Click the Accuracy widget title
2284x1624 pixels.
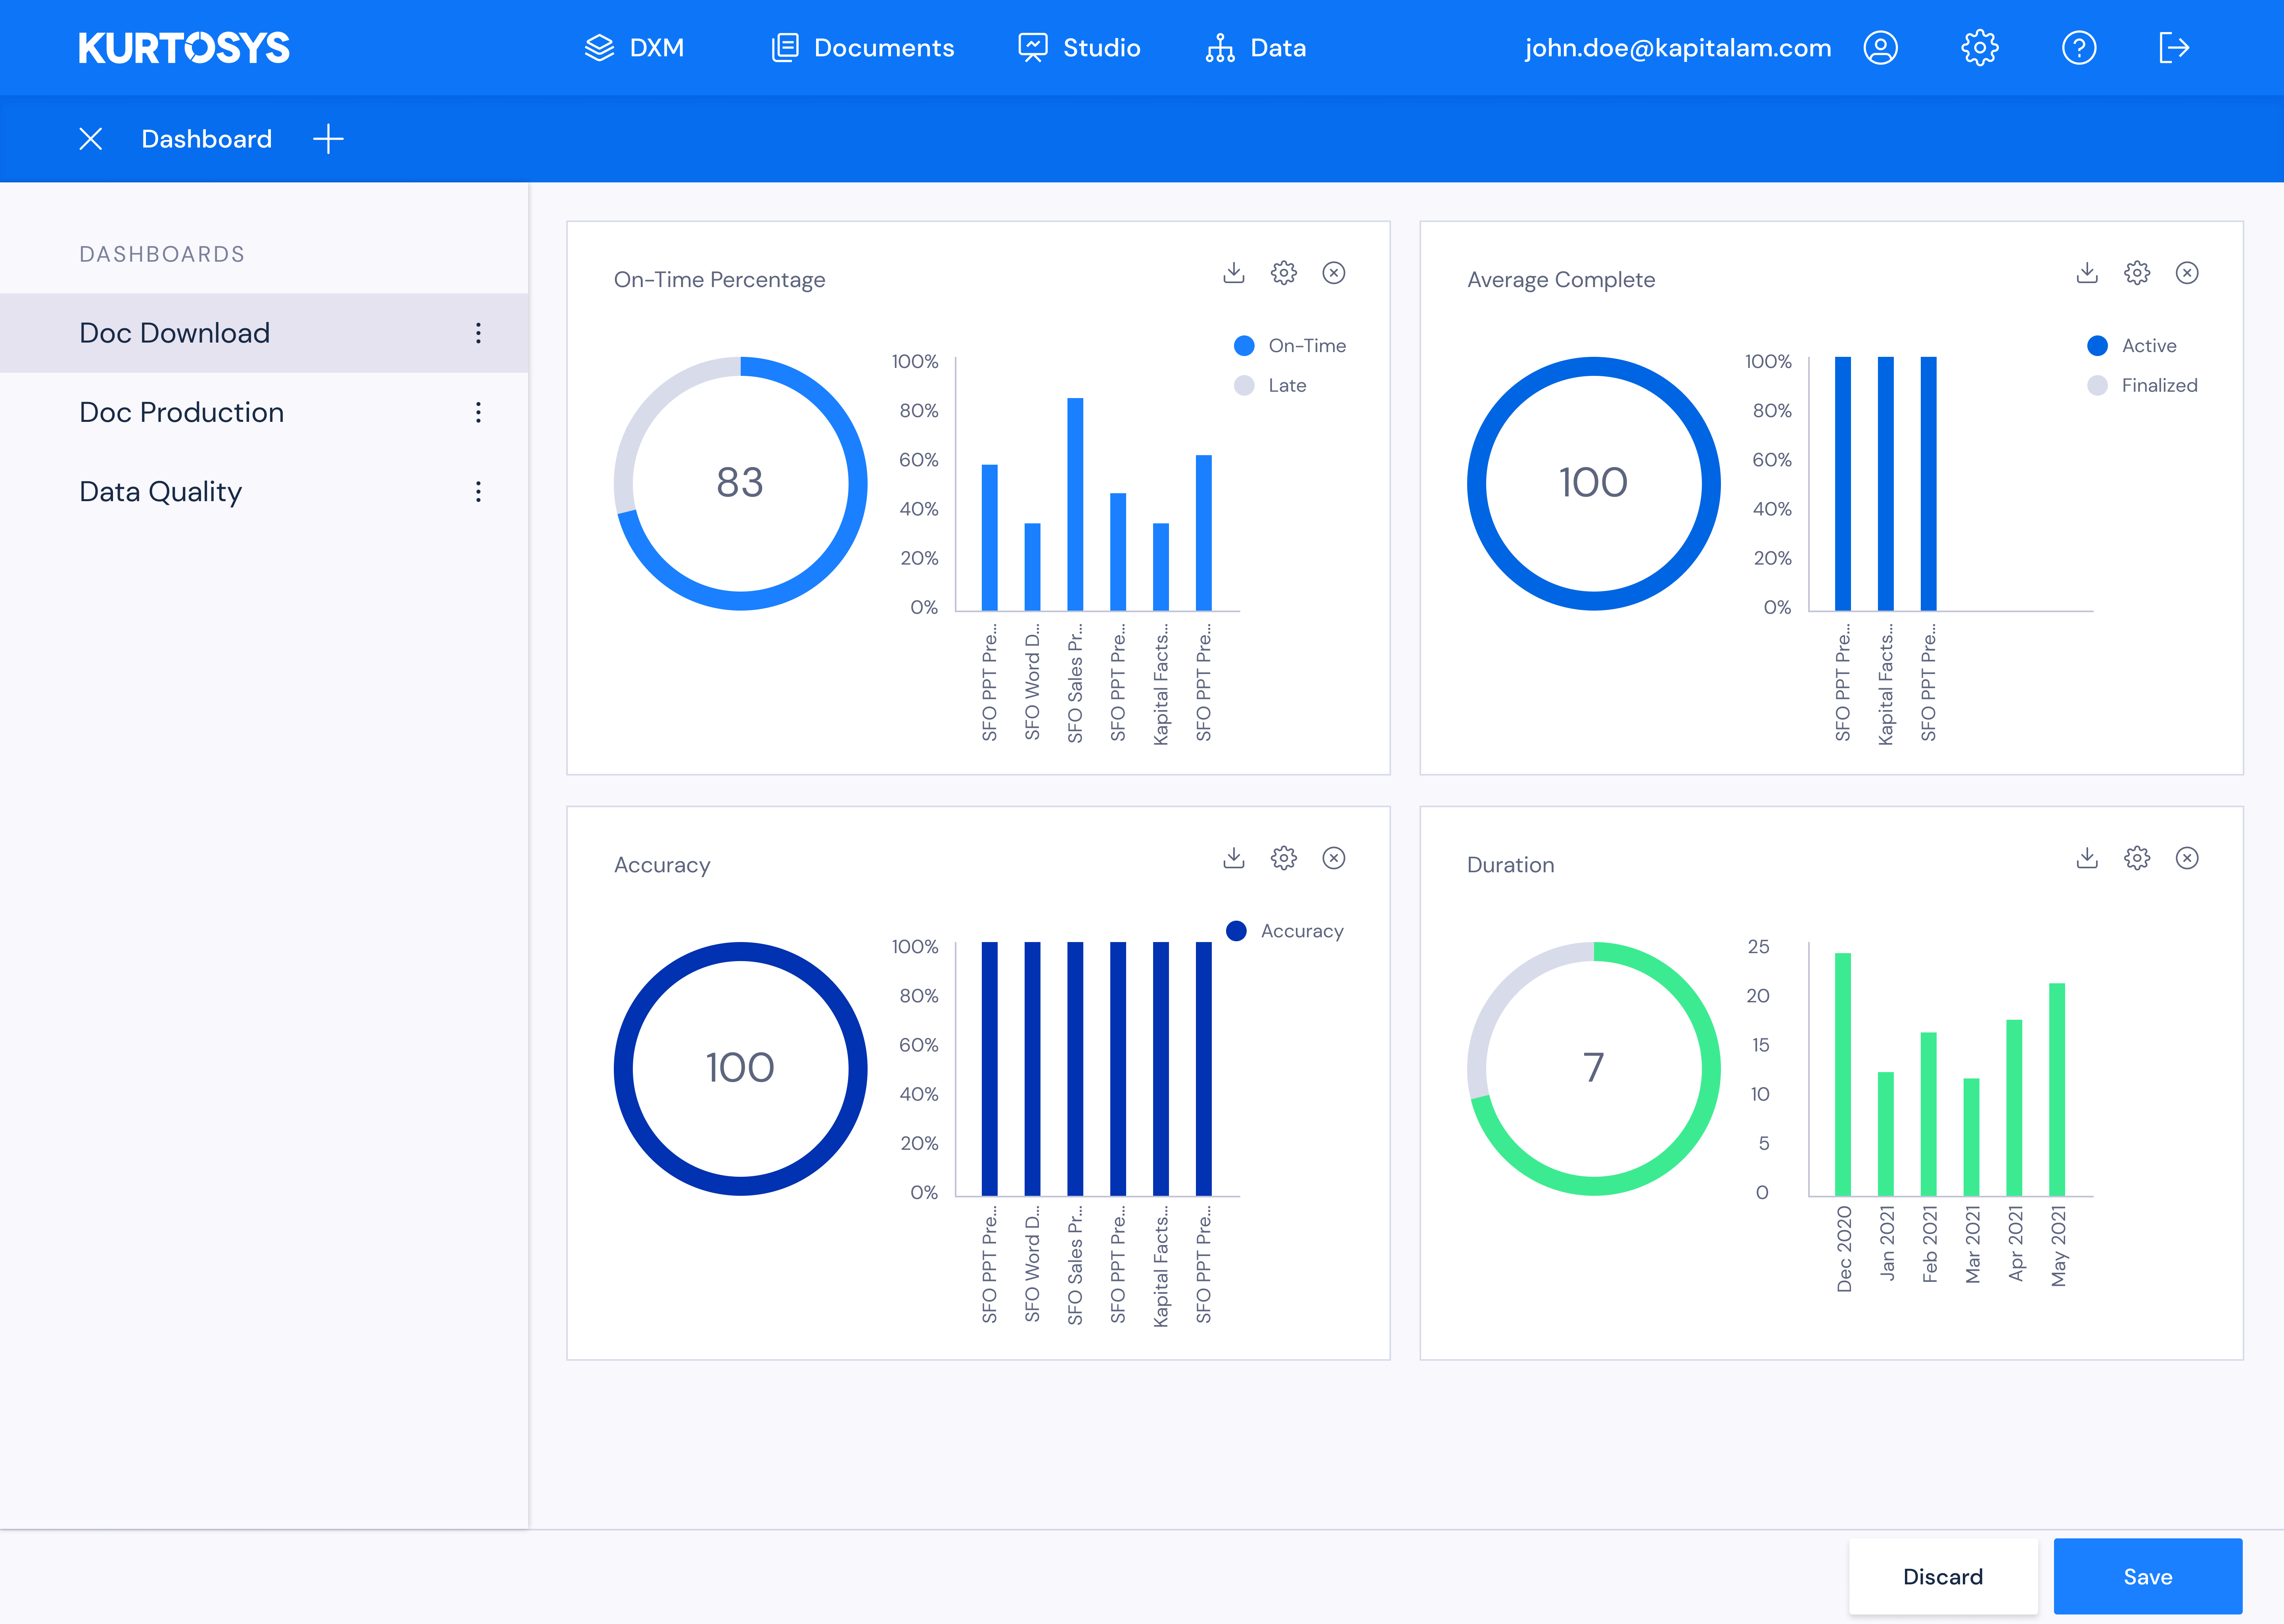pyautogui.click(x=662, y=865)
